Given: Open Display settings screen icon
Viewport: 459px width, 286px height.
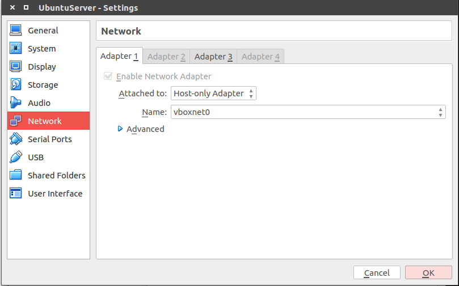Looking at the screenshot, I should point(16,67).
